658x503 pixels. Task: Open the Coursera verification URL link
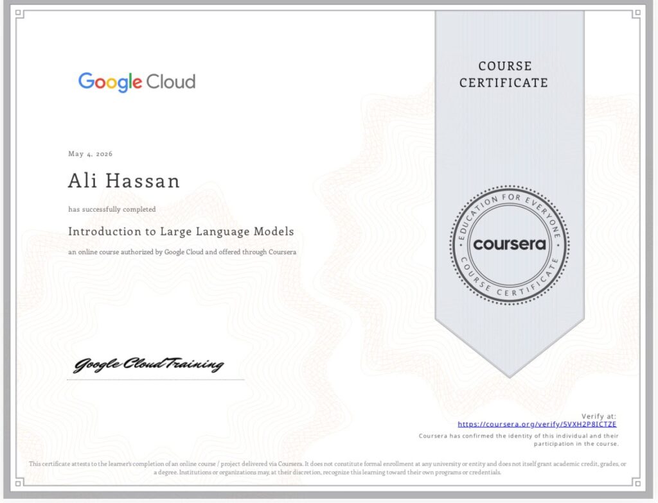click(537, 424)
